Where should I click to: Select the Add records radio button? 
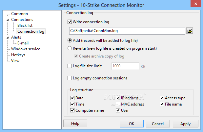coord(70,41)
